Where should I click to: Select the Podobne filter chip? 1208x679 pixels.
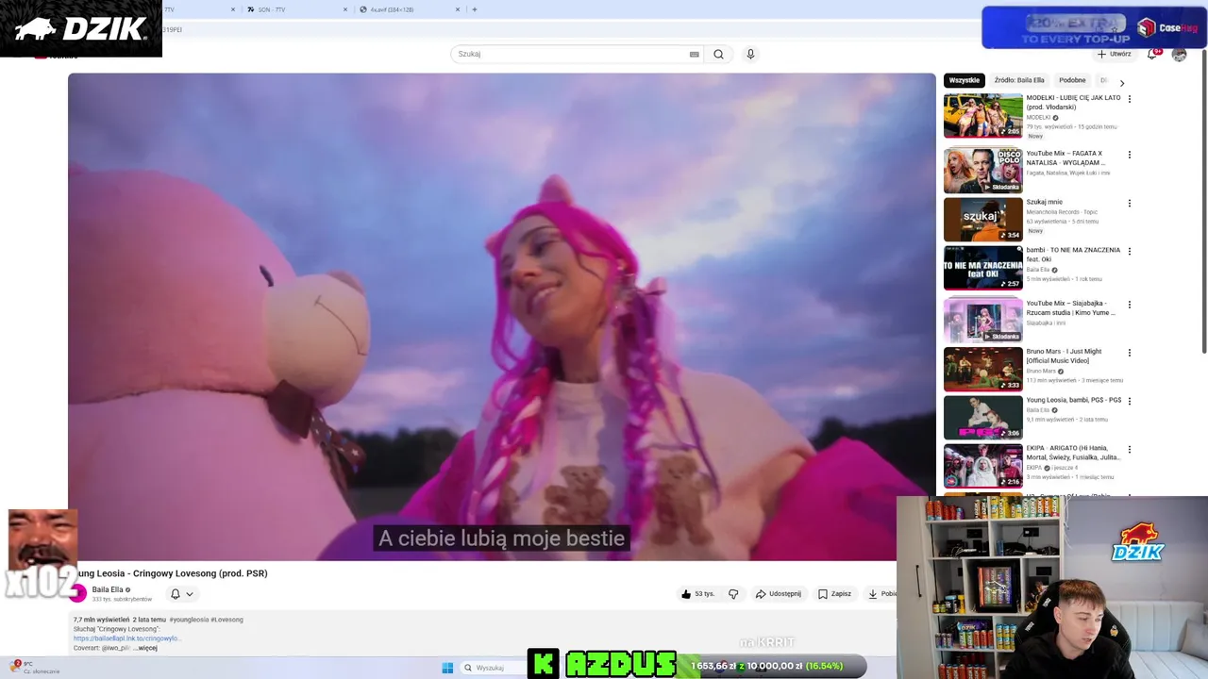pos(1072,80)
